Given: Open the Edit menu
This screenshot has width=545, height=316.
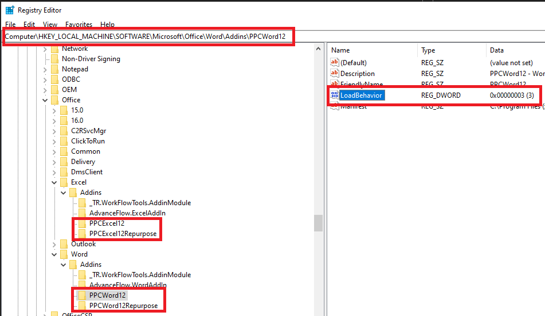Looking at the screenshot, I should [x=29, y=24].
